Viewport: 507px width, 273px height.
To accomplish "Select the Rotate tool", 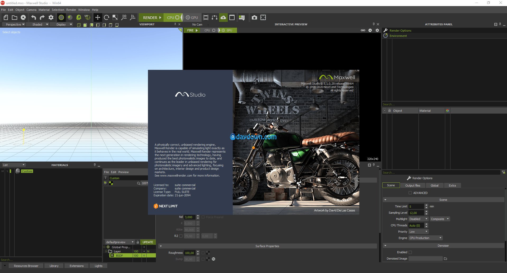I will pos(106,17).
